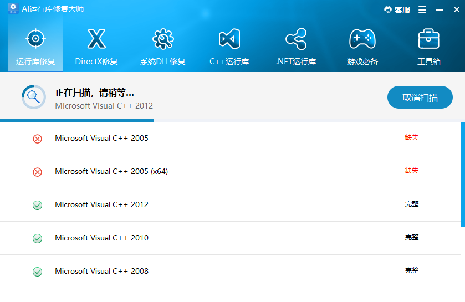Contact 客服 support via headset icon
Image resolution: width=465 pixels, height=302 pixels.
[x=397, y=10]
